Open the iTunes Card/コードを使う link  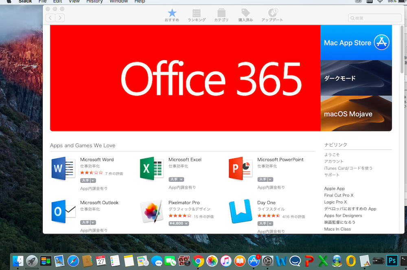point(348,168)
